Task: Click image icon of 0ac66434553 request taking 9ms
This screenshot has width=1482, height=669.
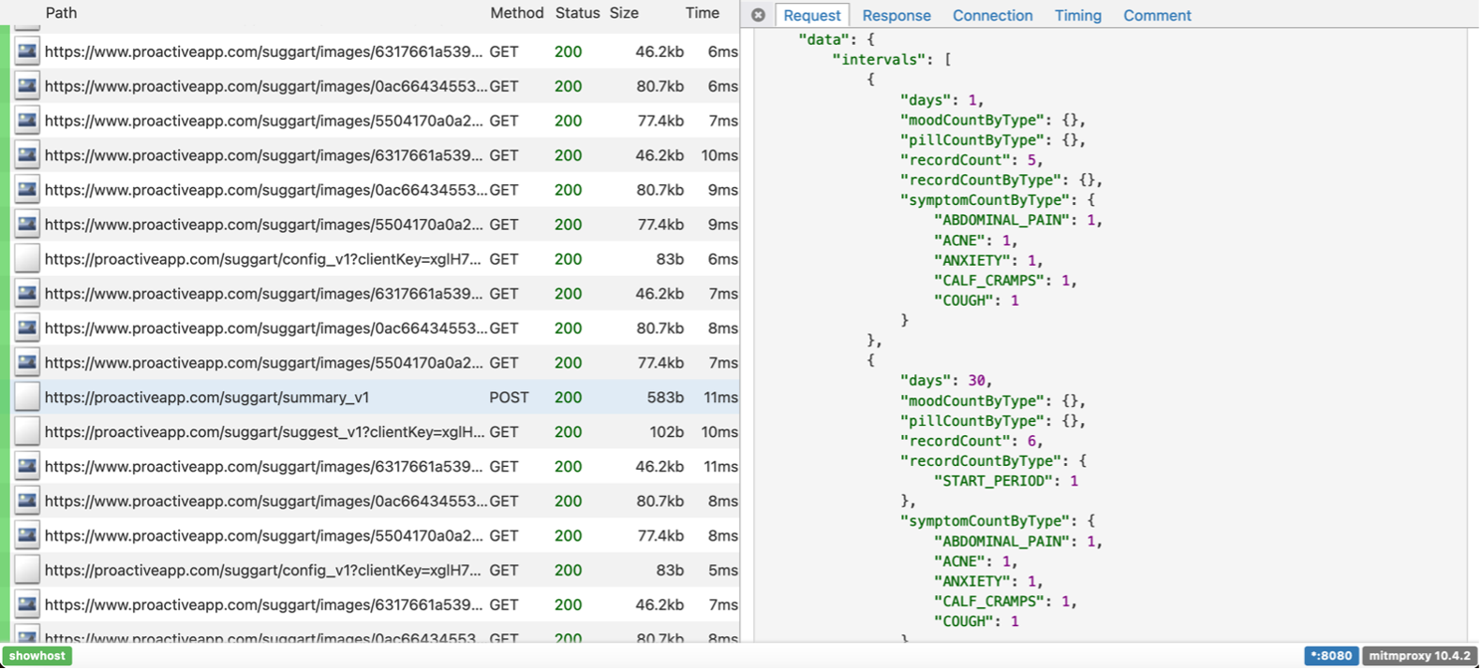Action: coord(27,190)
